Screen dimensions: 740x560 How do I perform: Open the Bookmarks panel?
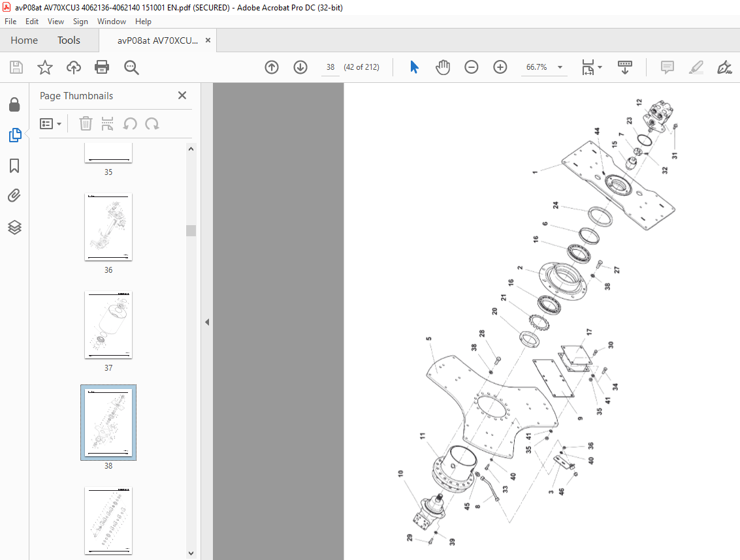point(14,166)
